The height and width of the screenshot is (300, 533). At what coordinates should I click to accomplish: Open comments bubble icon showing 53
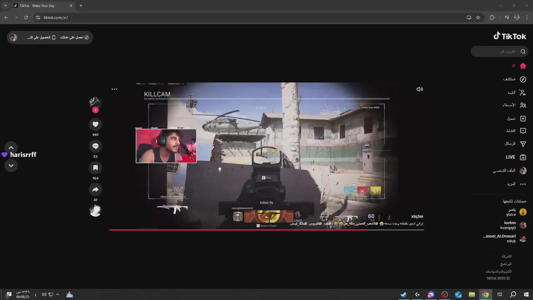(x=95, y=146)
